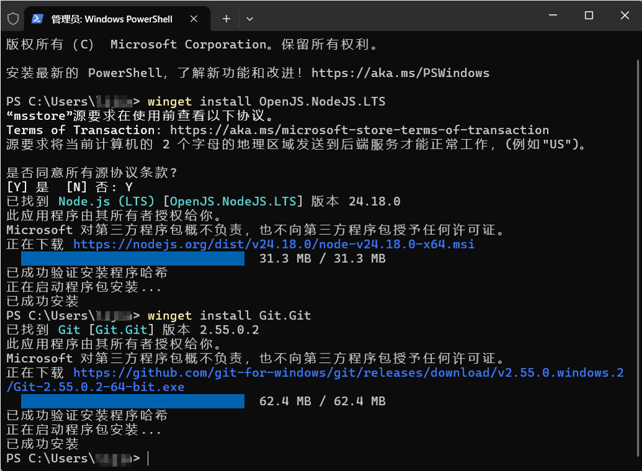The image size is (642, 471).
Task: Click the shield admin icon in title bar
Action: click(x=13, y=19)
